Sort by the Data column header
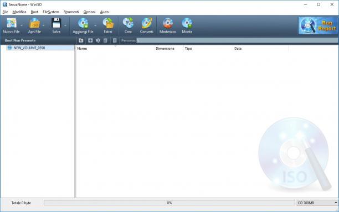The image size is (339, 212). point(260,48)
